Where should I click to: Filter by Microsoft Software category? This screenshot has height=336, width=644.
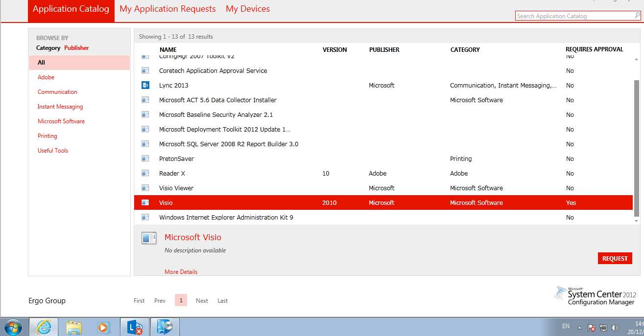click(x=61, y=121)
